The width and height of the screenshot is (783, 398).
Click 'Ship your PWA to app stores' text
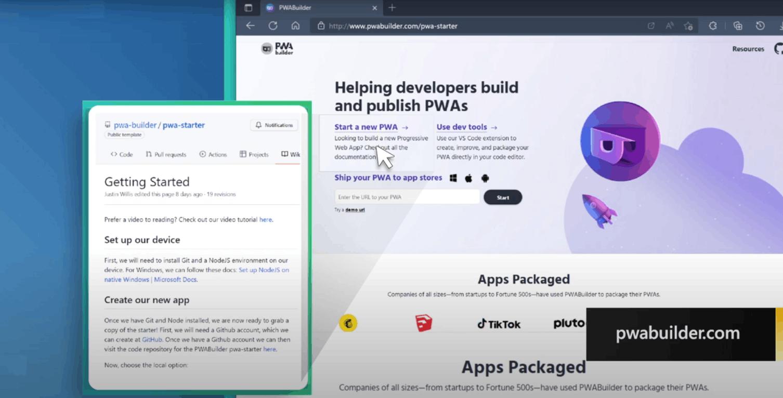388,178
